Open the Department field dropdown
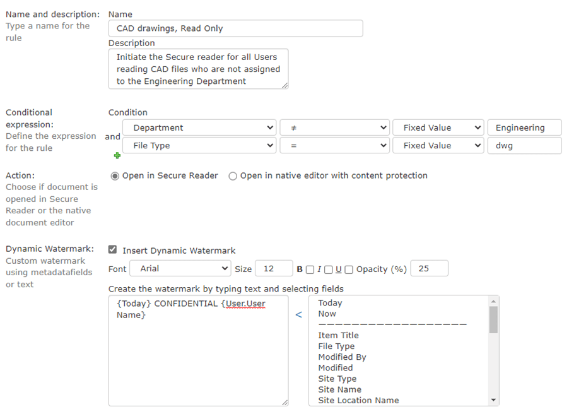 pos(199,127)
